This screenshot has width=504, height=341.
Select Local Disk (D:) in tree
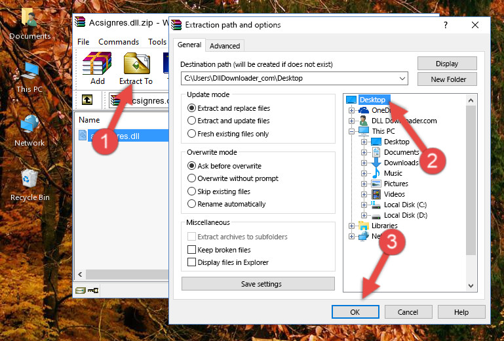(x=406, y=216)
